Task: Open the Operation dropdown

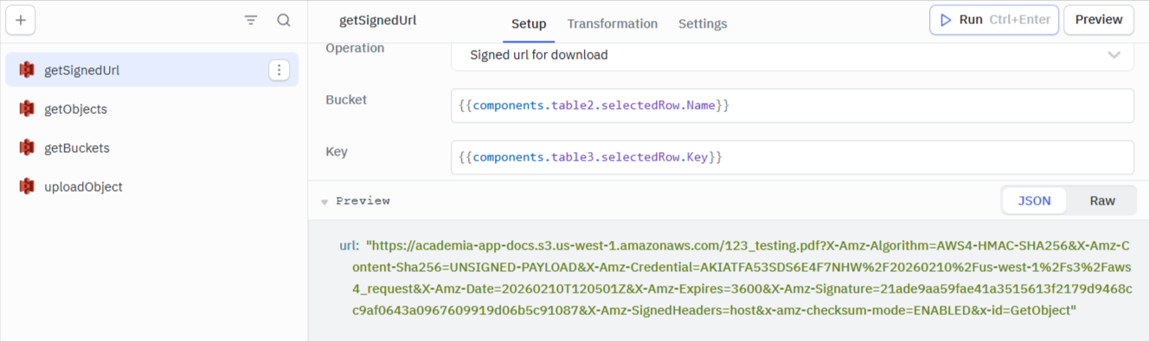Action: tap(792, 55)
